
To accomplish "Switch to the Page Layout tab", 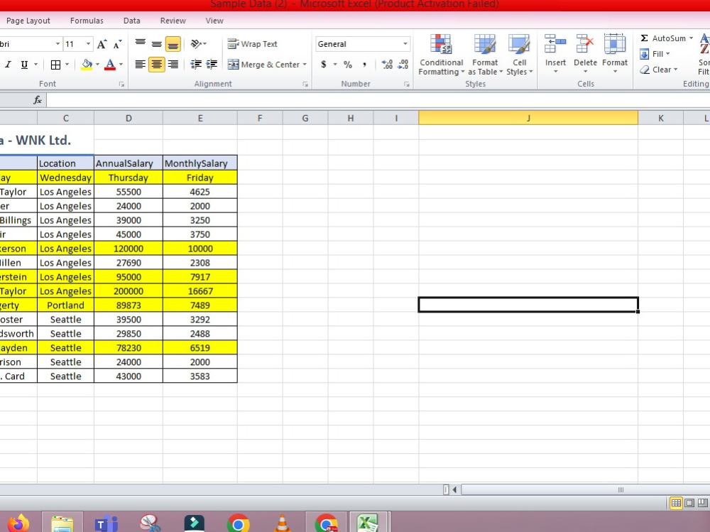I will point(28,21).
